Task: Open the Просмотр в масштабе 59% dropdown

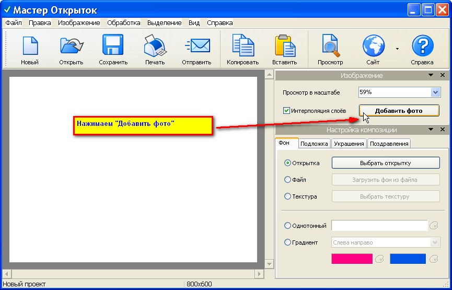Action: 435,92
